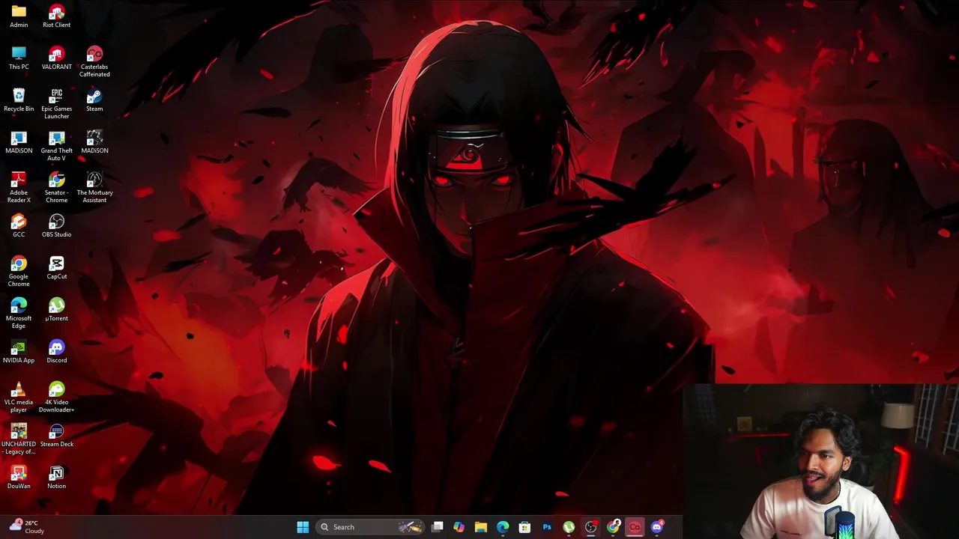Click the taskbar Search box
Viewport: 959px width, 539px height.
[370, 527]
